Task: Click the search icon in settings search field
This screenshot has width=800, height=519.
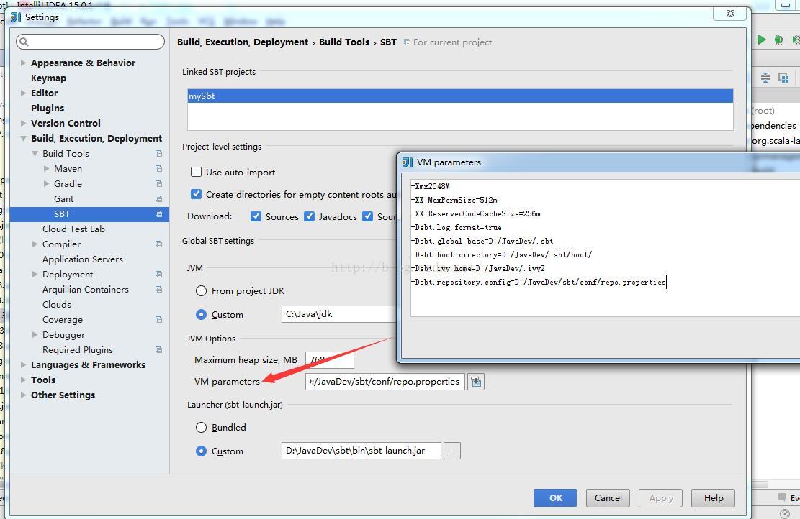Action: [24, 42]
